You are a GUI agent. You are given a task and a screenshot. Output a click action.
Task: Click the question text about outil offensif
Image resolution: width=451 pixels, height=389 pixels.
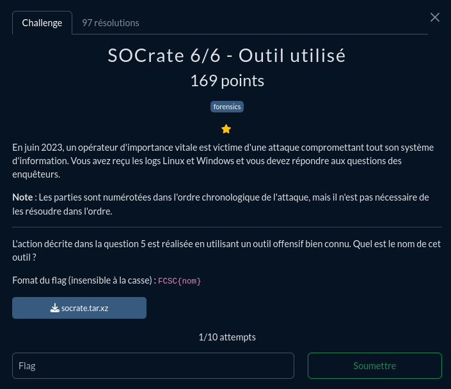(x=227, y=250)
